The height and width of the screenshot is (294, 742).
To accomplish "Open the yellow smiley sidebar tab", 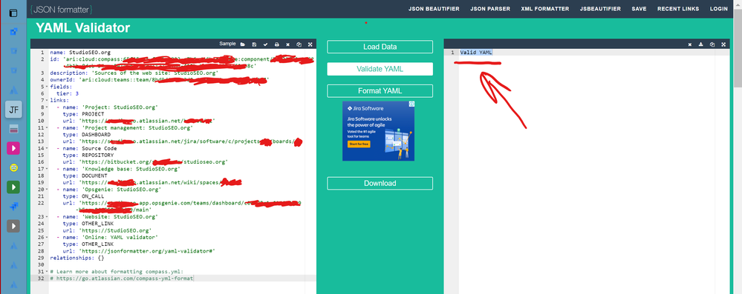I will click(13, 167).
